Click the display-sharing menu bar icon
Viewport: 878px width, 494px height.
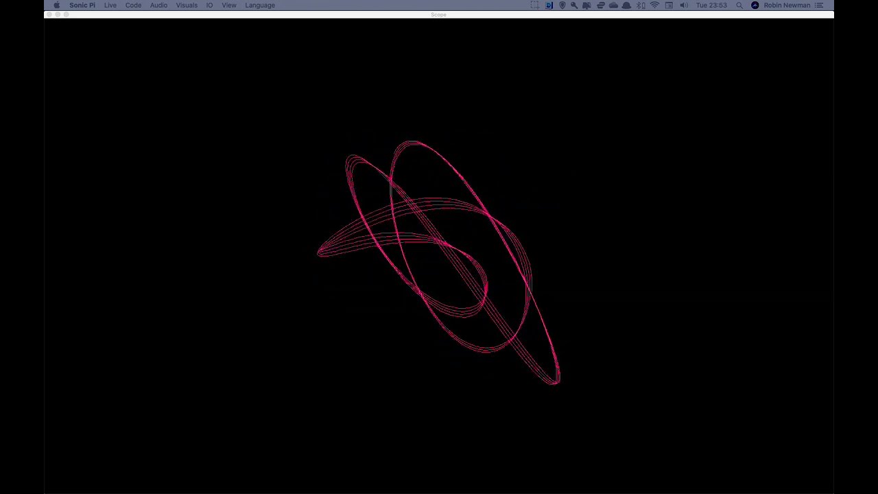pos(586,5)
